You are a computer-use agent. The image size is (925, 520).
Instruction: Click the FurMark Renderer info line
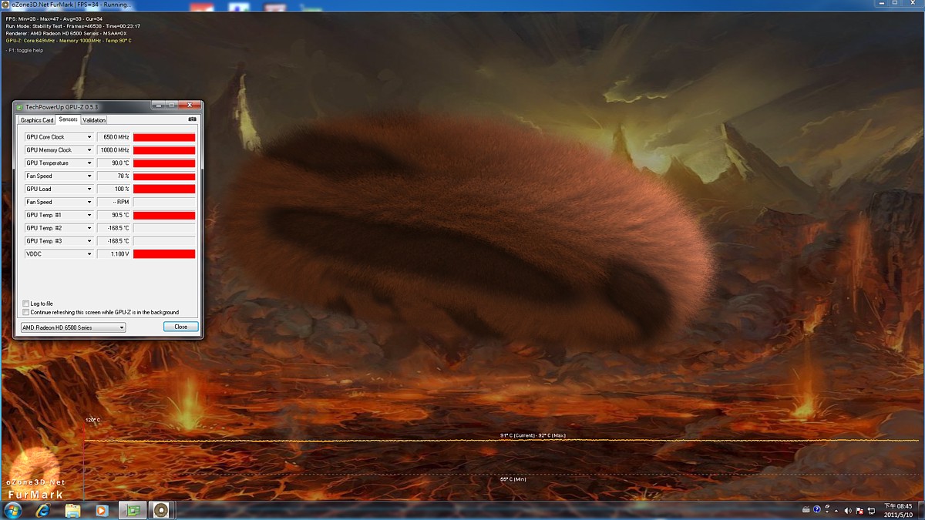click(x=66, y=33)
